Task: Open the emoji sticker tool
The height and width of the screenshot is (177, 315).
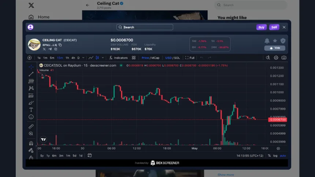Action: (31, 117)
